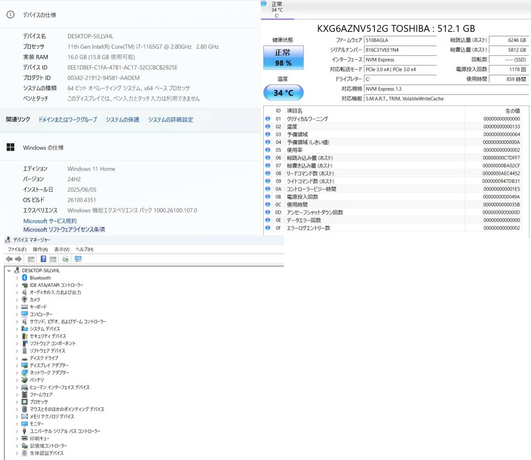Expand the Bluetooth node
The image size is (531, 460).
click(17, 278)
